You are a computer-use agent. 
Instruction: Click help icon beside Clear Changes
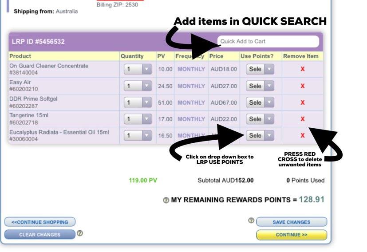pos(80,233)
